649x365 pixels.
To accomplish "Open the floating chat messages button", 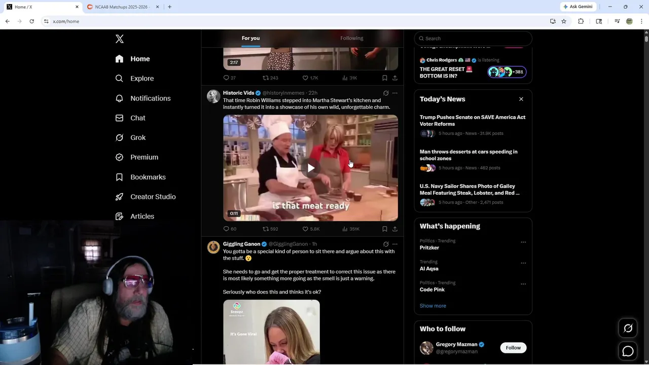I will coord(628,351).
